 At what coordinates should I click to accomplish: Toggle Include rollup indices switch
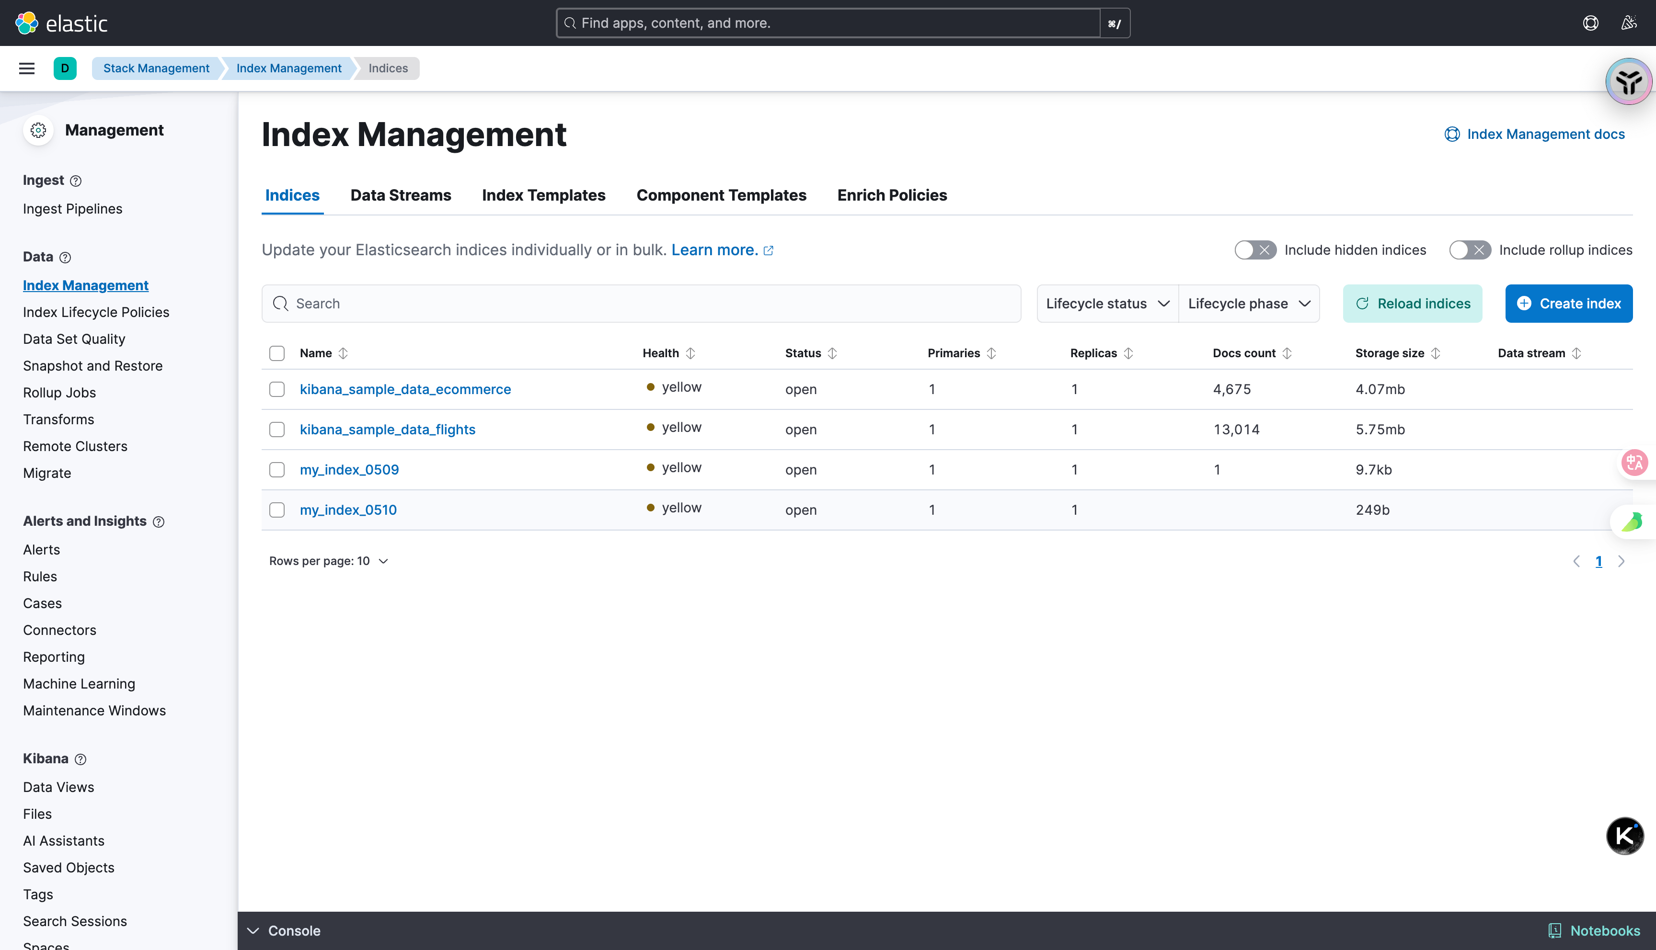pos(1469,250)
